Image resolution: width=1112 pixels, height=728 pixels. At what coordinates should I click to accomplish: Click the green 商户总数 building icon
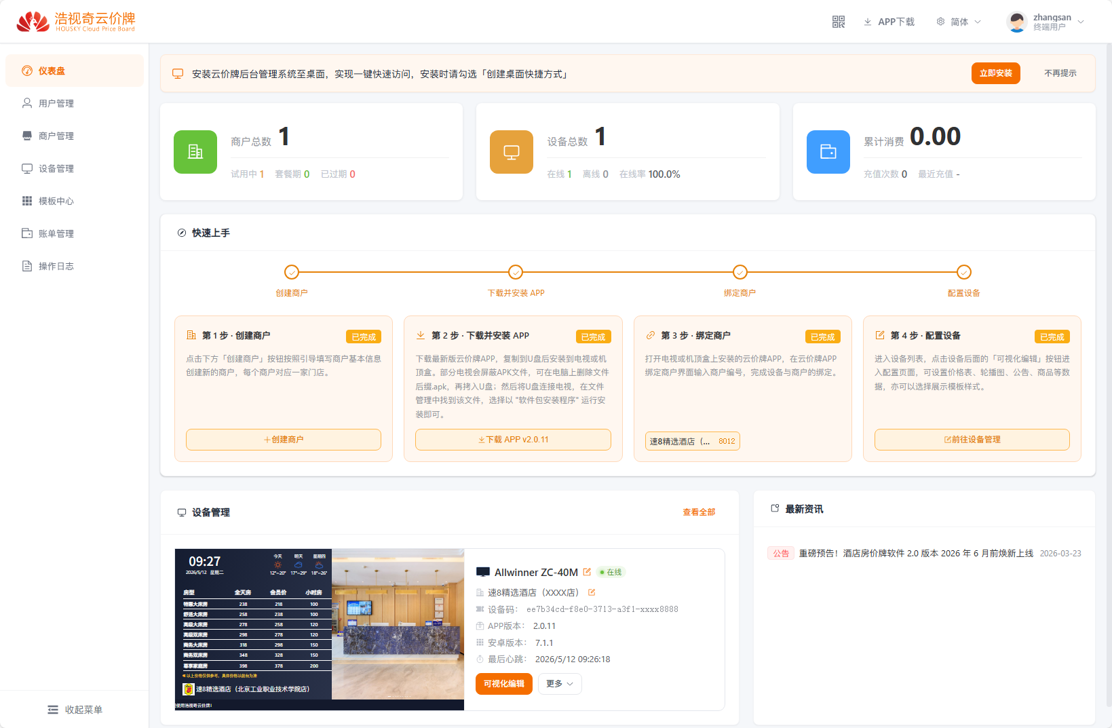(195, 152)
